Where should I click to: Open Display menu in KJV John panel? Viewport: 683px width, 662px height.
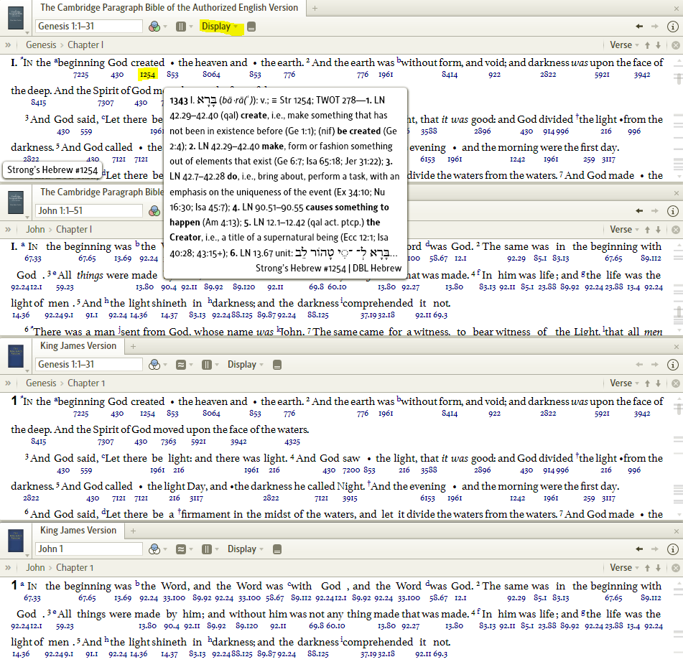click(245, 549)
